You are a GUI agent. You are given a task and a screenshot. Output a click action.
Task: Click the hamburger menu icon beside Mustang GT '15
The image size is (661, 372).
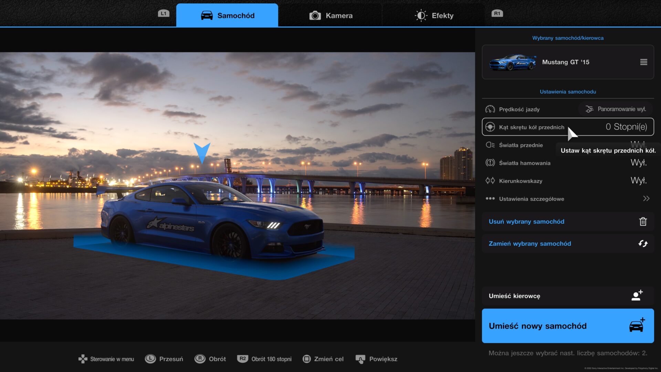tap(643, 62)
